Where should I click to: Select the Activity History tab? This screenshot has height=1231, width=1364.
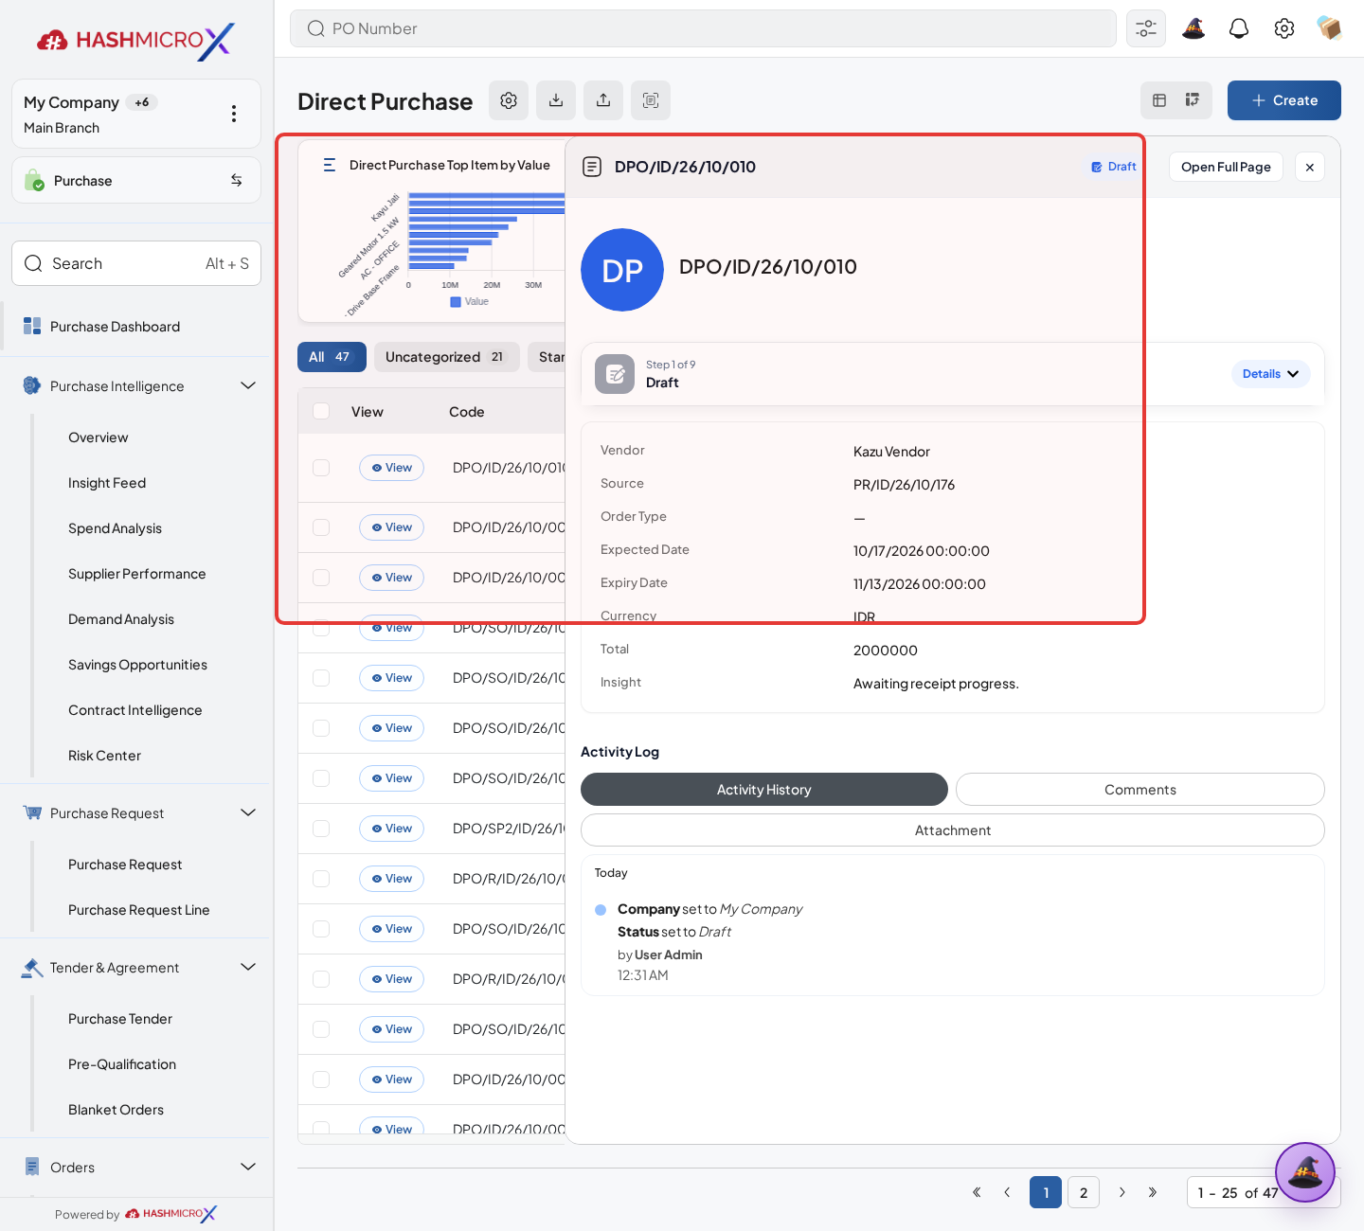[764, 790]
